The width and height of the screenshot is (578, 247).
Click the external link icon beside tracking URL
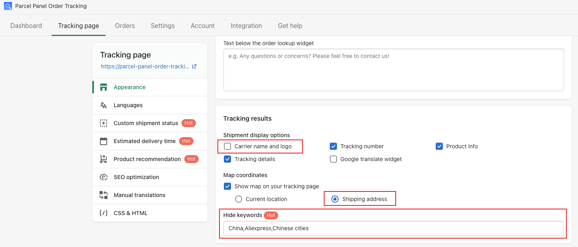[x=194, y=67]
